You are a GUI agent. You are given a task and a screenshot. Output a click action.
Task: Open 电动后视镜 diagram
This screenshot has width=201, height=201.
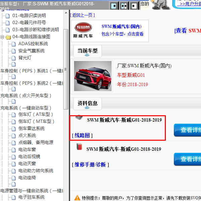[29, 156]
